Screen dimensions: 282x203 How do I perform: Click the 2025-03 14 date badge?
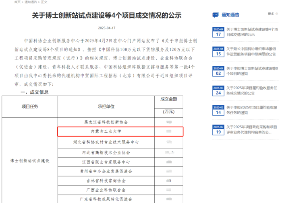coord(218,110)
